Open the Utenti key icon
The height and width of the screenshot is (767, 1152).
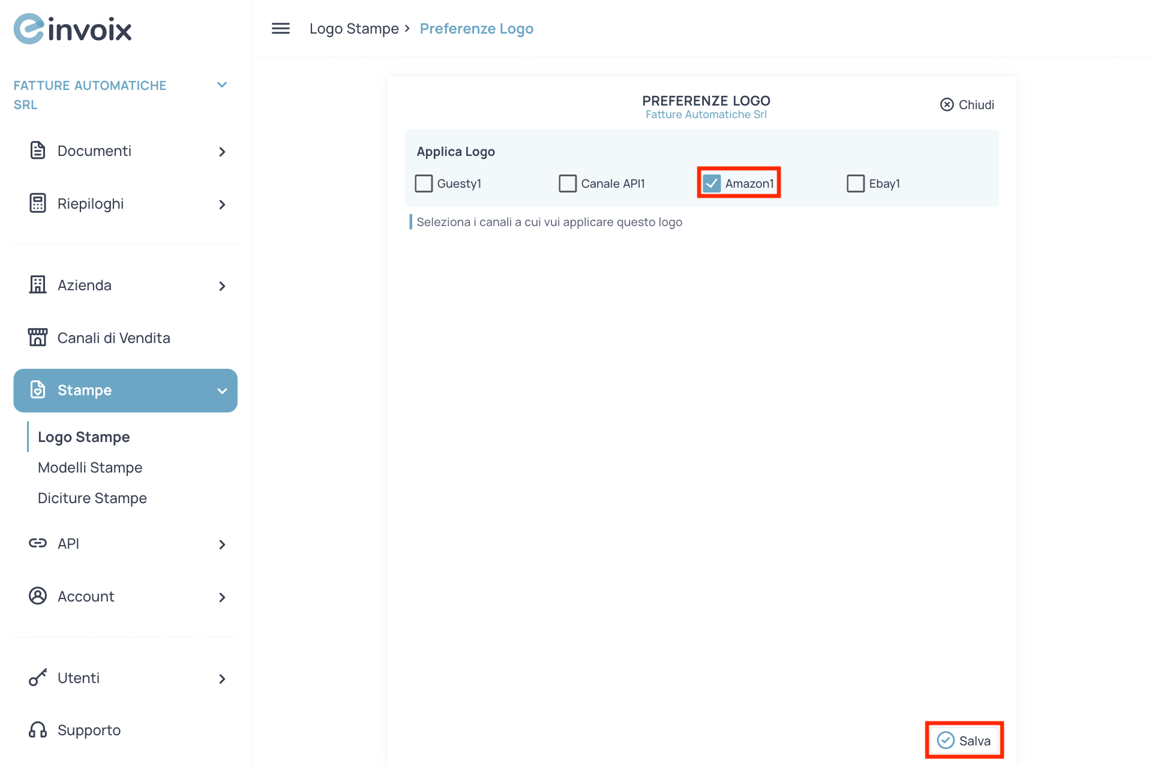click(38, 678)
